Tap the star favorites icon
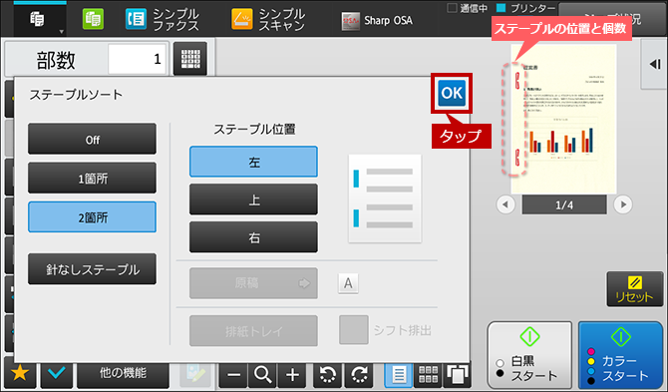 [20, 373]
